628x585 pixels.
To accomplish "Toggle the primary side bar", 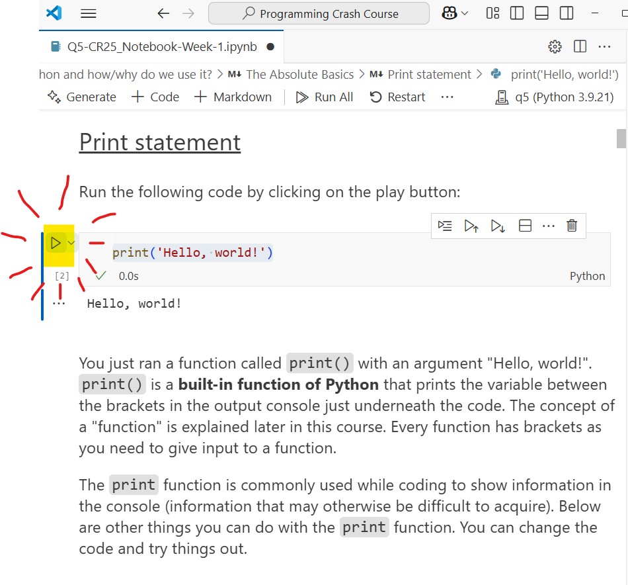I will tap(517, 13).
